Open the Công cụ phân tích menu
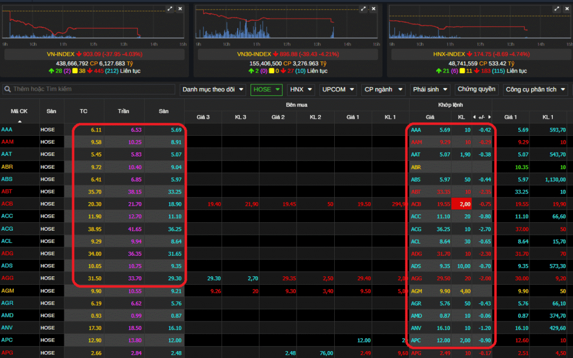The height and width of the screenshot is (358, 573). point(535,90)
